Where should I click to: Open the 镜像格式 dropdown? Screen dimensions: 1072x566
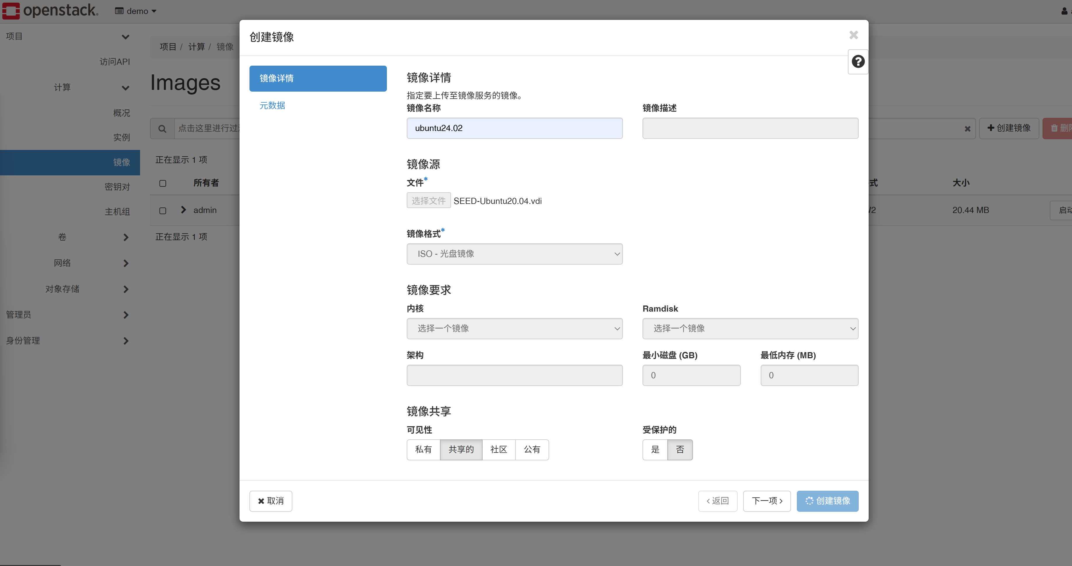click(x=514, y=254)
